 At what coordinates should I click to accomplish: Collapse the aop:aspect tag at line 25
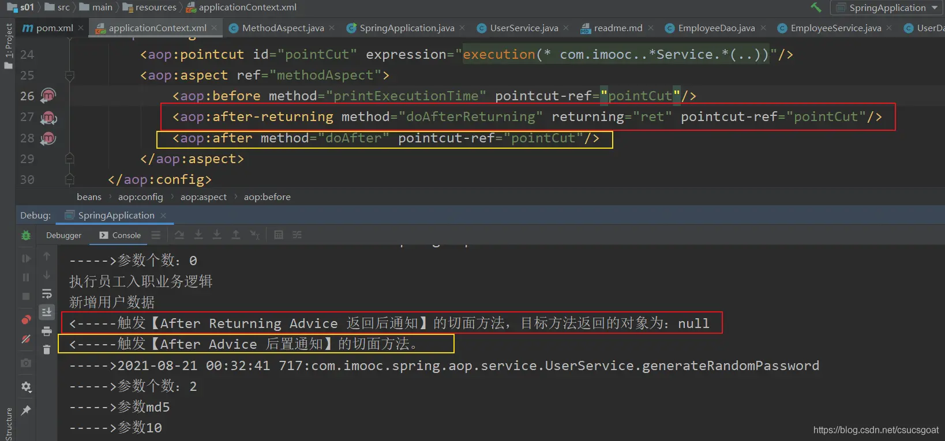point(70,76)
